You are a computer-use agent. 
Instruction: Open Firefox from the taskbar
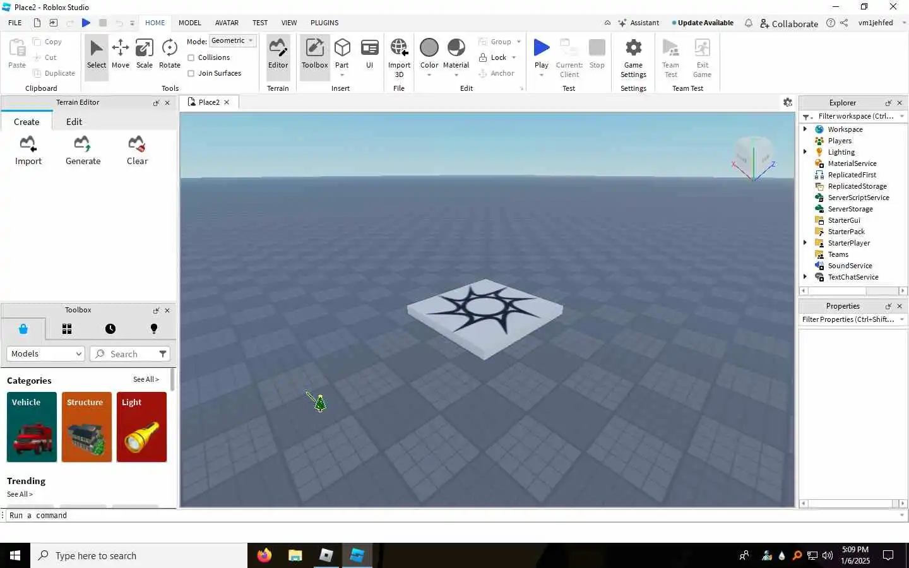pos(264,555)
